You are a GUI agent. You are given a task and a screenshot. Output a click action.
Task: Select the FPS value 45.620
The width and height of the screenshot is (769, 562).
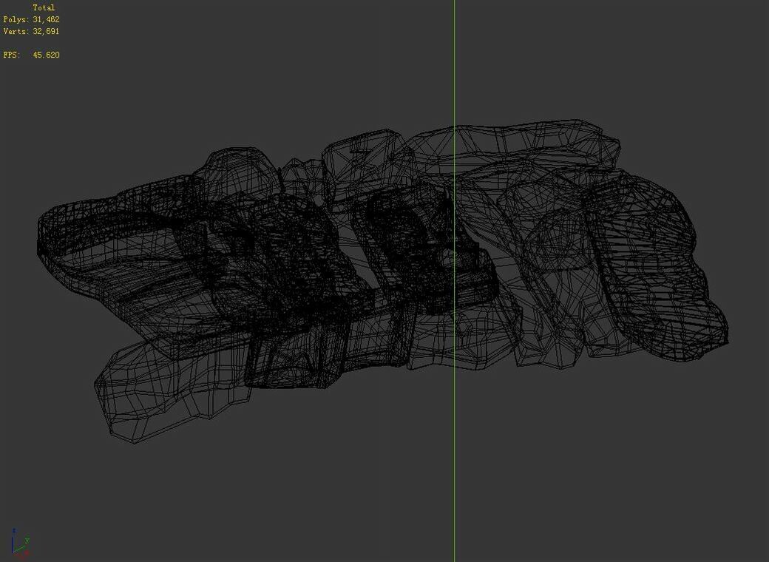46,55
